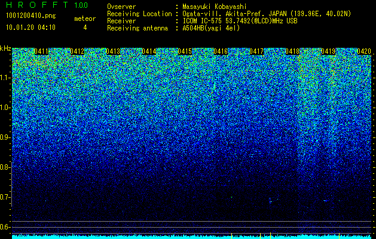
Task: Click the 'Ovserver' field label
Action: click(x=121, y=7)
